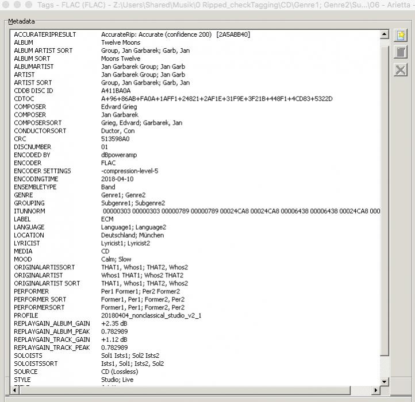The image size is (415, 402).
Task: Click the delete tag X icon
Action: [x=401, y=70]
